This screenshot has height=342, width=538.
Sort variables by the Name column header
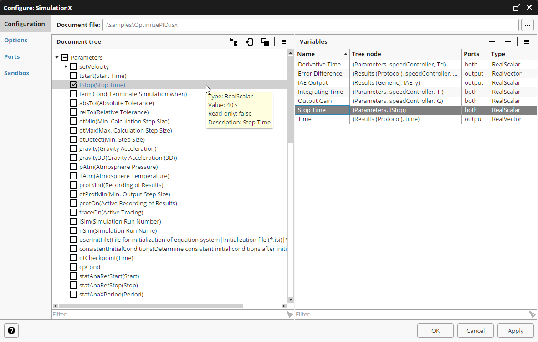tap(322, 54)
